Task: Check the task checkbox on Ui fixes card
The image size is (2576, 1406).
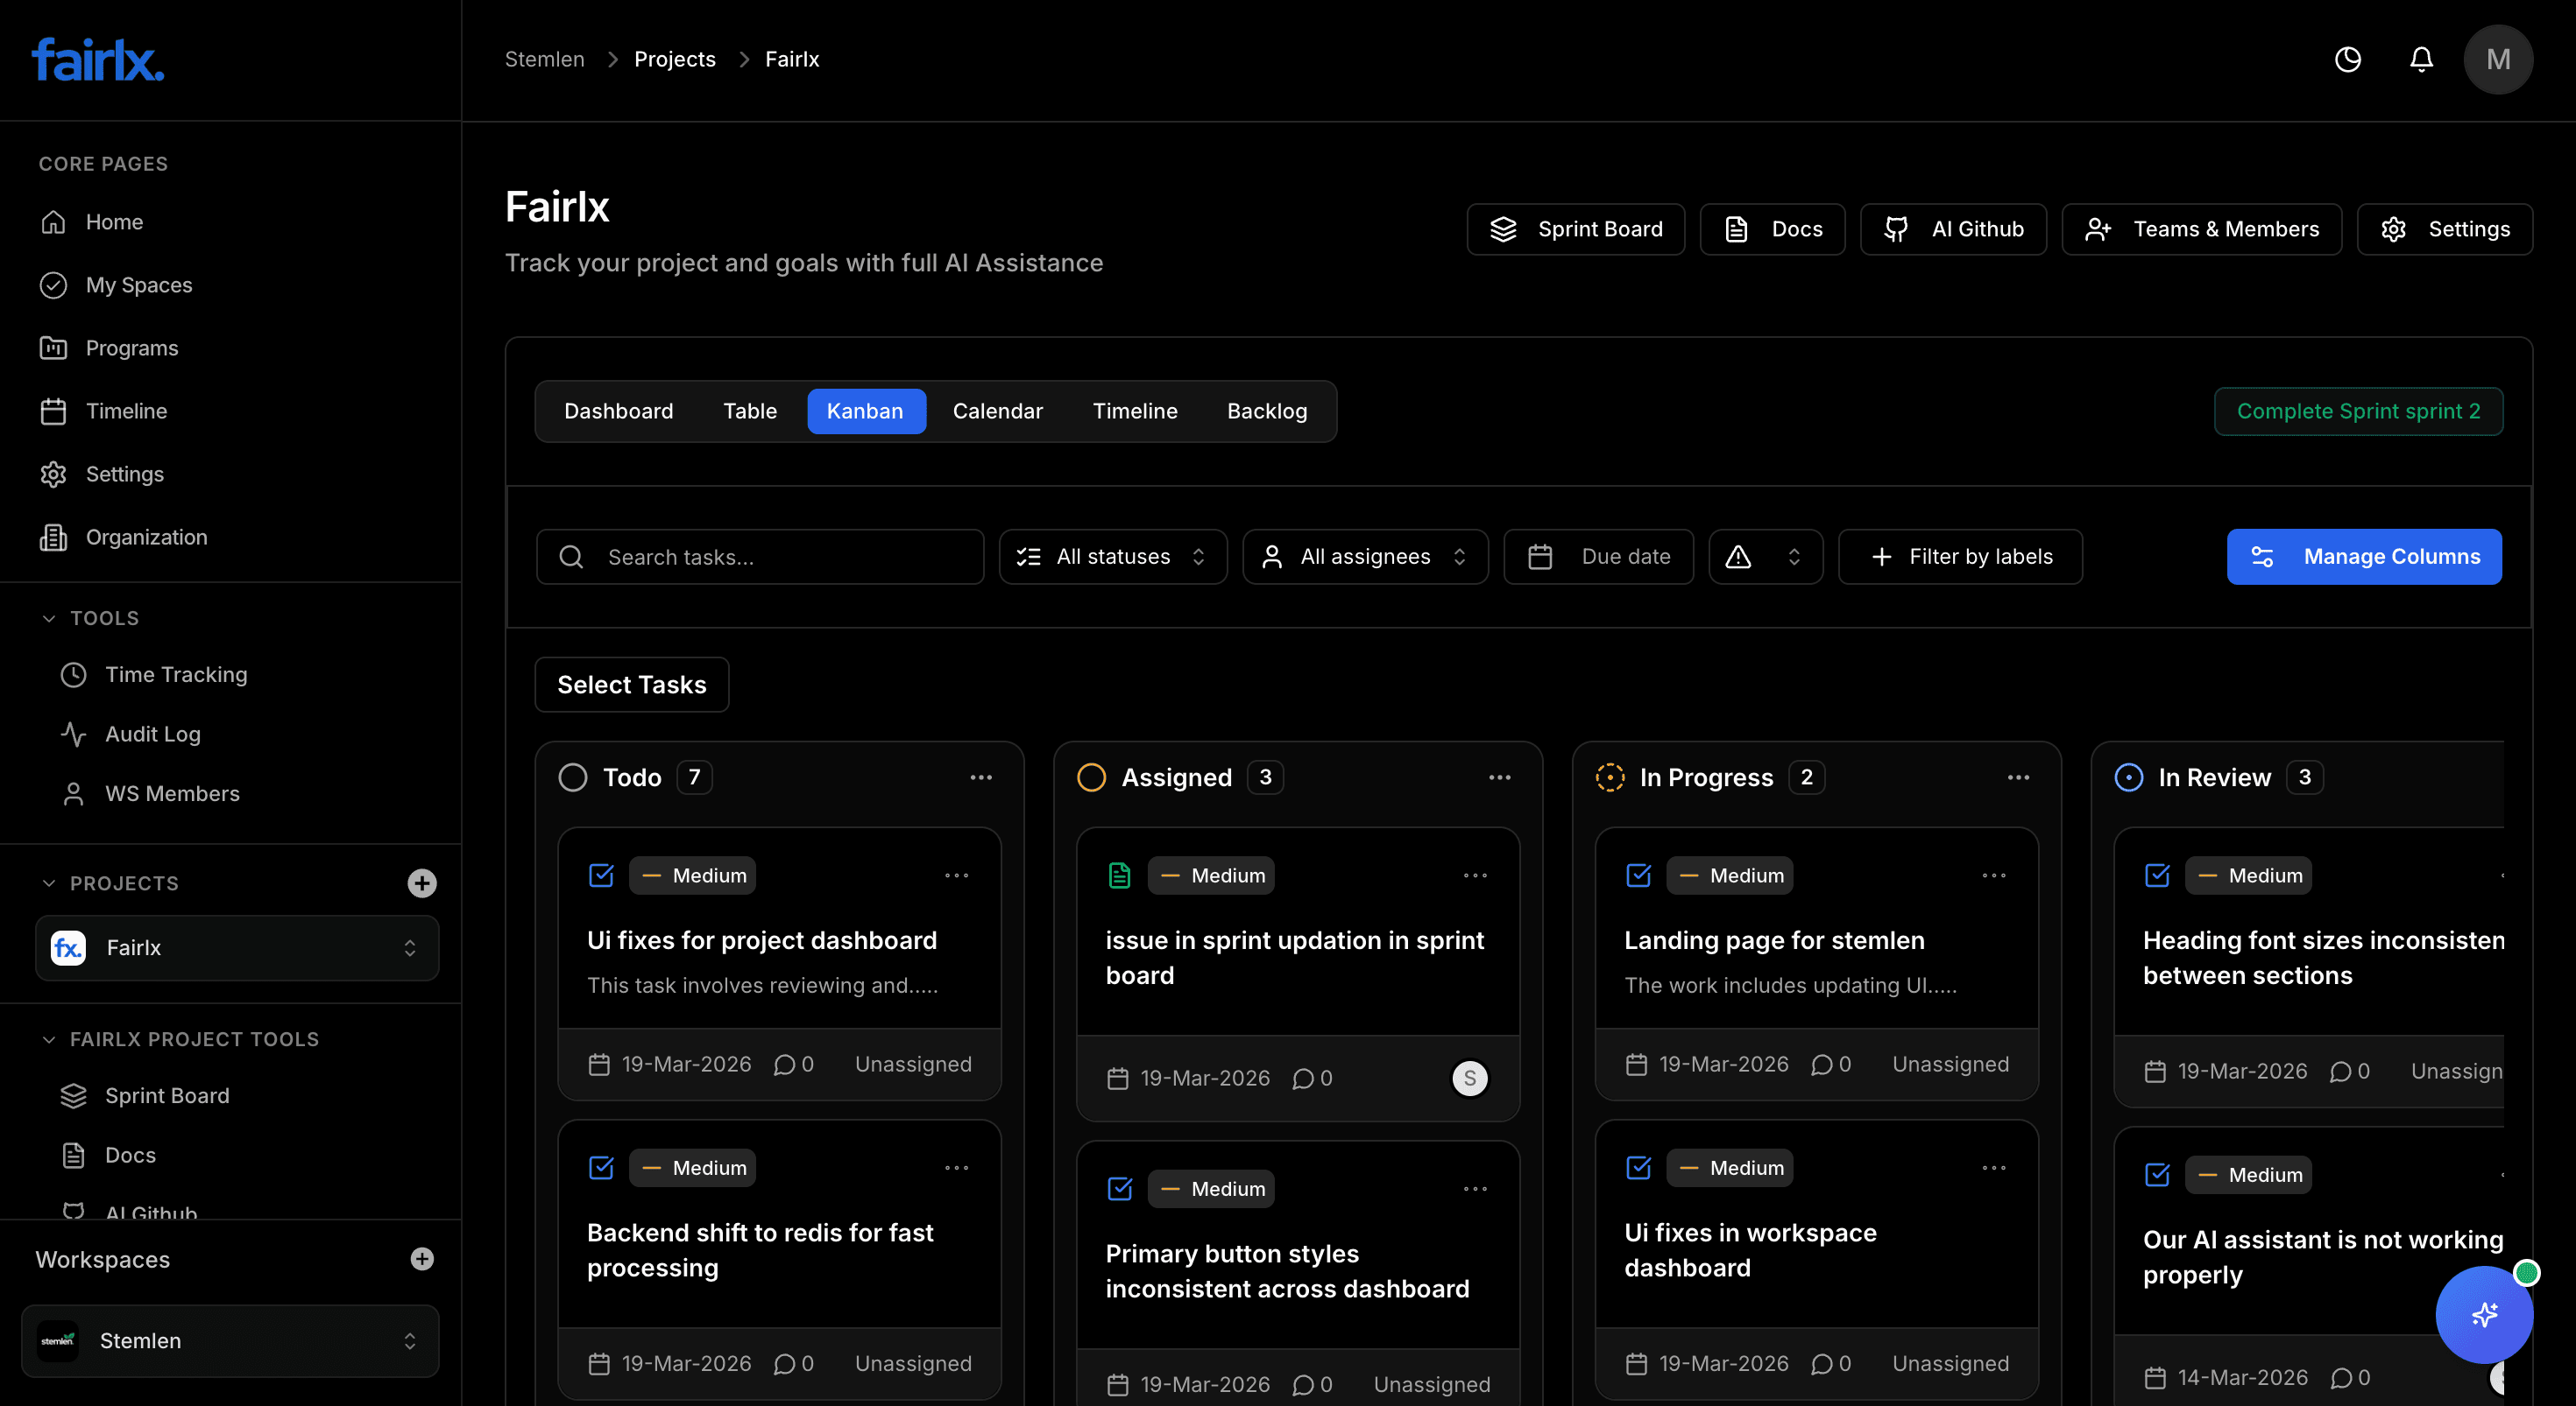Action: pos(601,875)
